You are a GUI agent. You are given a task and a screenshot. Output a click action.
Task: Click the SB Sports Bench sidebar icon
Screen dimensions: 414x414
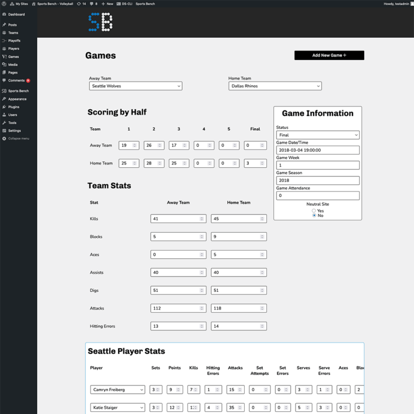(4, 91)
